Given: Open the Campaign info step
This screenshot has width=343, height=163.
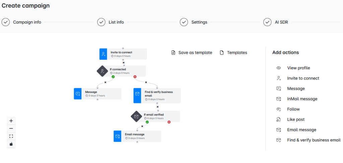Looking at the screenshot, I should coord(27,22).
